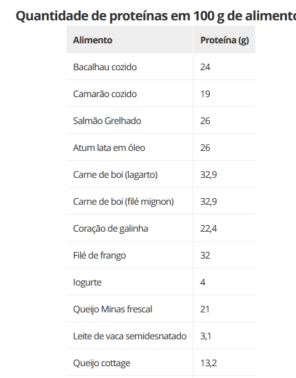
Task: Click the Proteína (g) column header
Action: click(224, 40)
